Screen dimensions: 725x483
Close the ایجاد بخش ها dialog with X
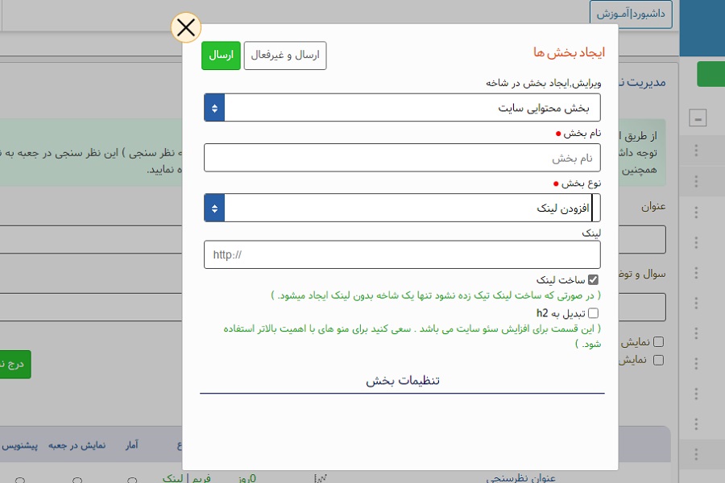[x=186, y=28]
